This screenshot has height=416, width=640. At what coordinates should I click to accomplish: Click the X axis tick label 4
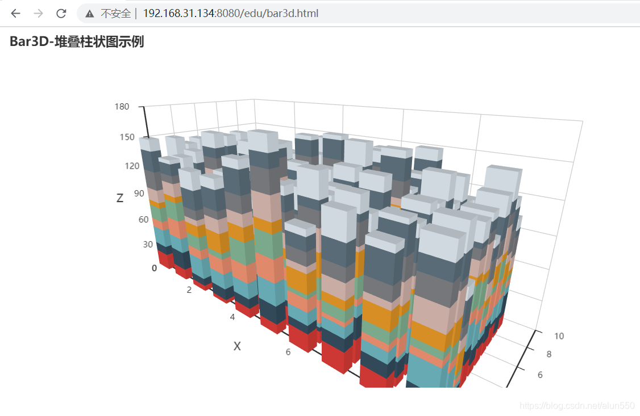232,317
